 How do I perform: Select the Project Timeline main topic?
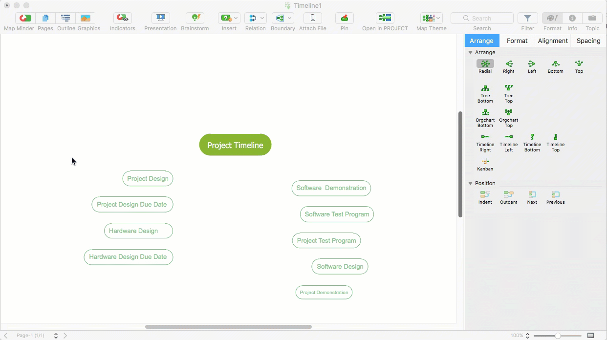[x=235, y=145]
